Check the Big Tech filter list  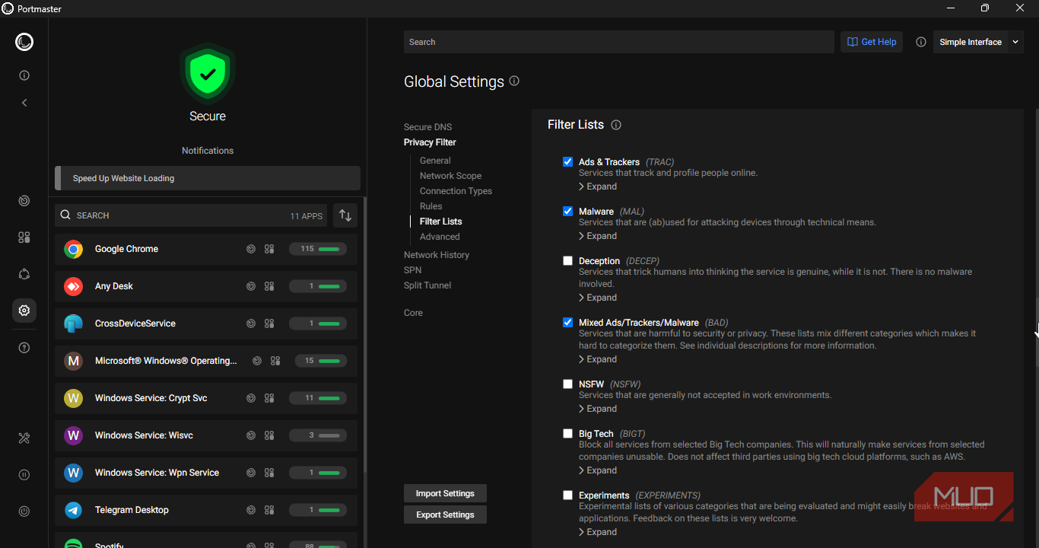click(x=567, y=434)
